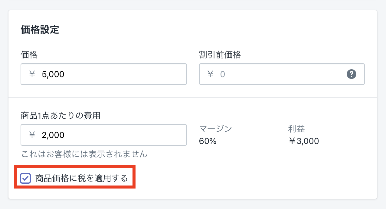Click the 価格 field label
The width and height of the screenshot is (386, 209).
pyautogui.click(x=29, y=55)
